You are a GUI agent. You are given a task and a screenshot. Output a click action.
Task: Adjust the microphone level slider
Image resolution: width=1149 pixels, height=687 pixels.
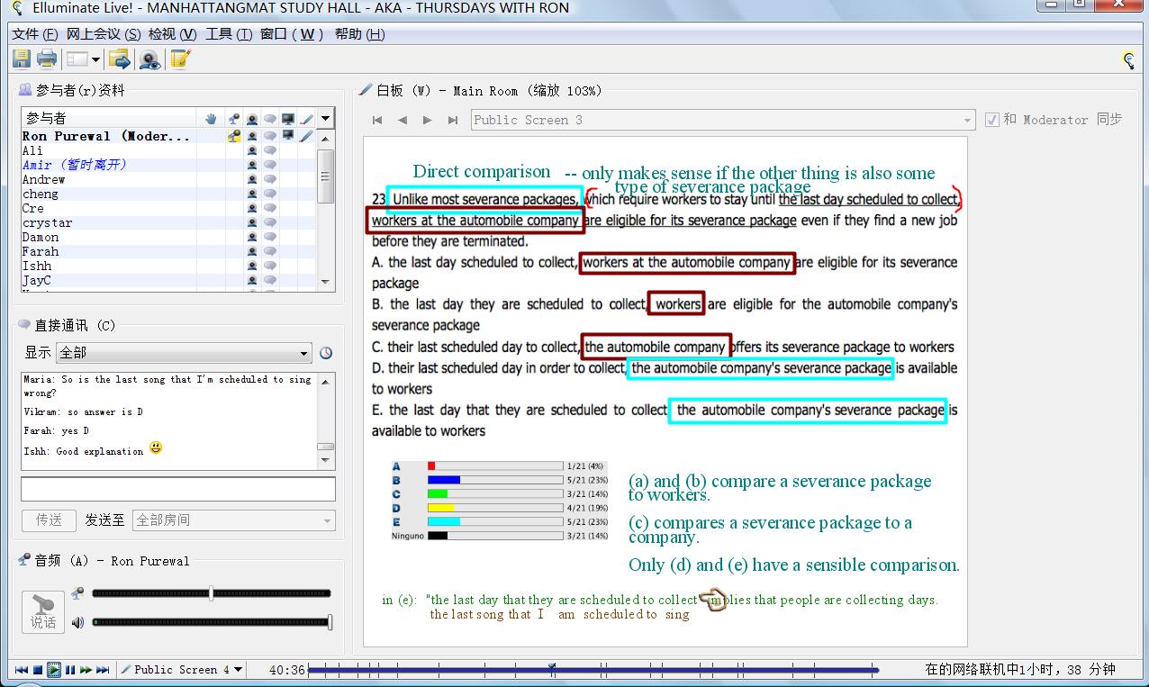[211, 593]
